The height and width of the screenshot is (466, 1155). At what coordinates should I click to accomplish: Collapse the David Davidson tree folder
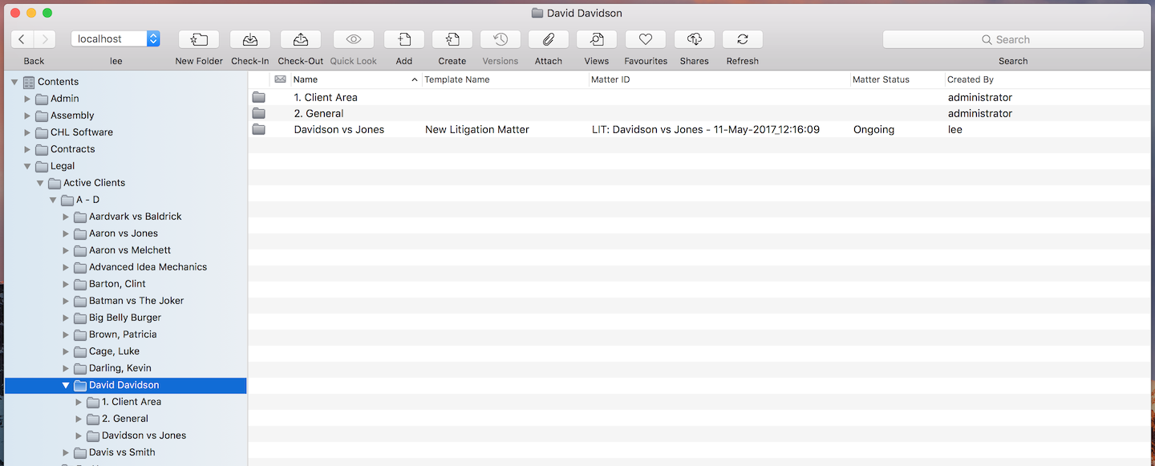coord(66,385)
